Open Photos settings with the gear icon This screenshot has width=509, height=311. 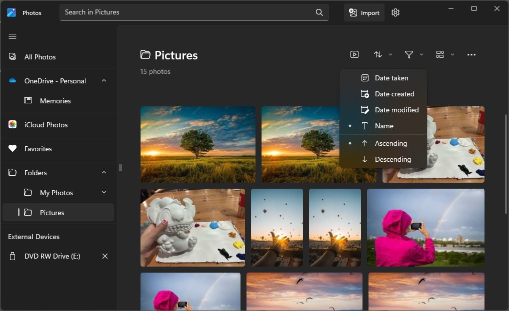coord(395,12)
